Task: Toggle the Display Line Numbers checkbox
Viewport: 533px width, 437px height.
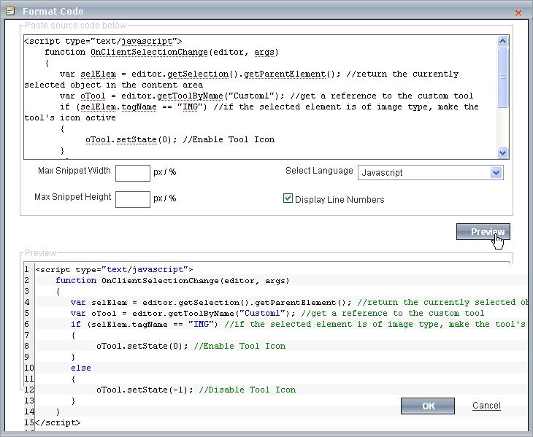Action: tap(288, 198)
